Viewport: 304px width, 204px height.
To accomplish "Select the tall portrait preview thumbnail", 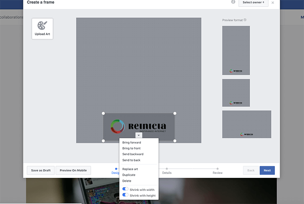I will [236, 50].
